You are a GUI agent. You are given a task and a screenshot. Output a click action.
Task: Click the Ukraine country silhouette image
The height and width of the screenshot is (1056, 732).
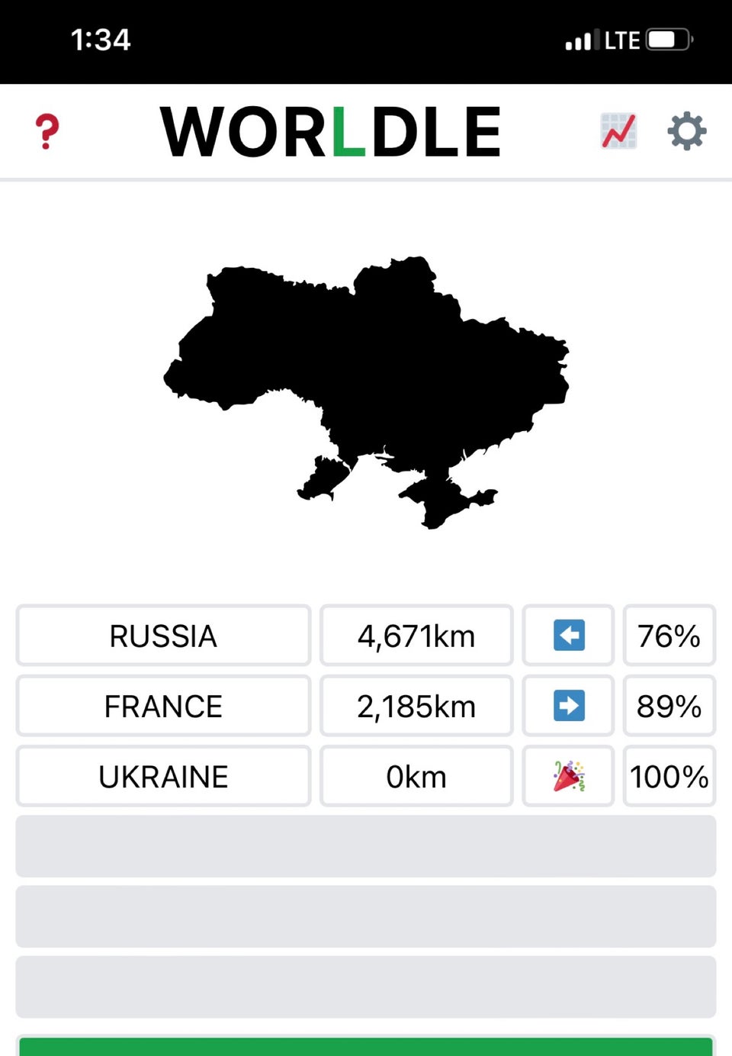pos(367,392)
